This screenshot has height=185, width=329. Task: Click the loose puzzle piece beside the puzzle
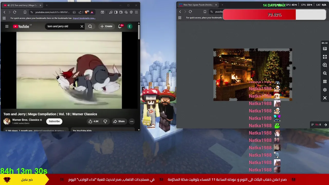click(294, 68)
